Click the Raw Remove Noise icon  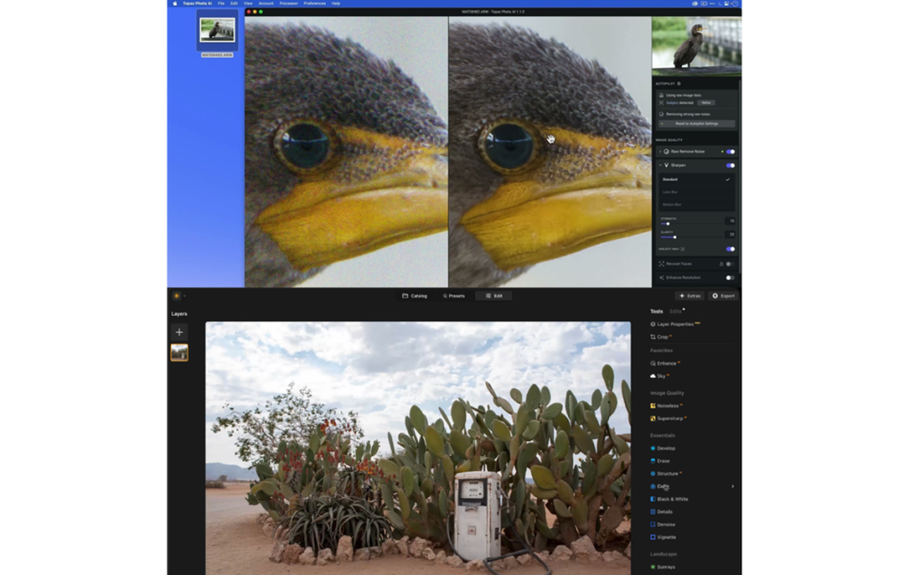coord(666,151)
